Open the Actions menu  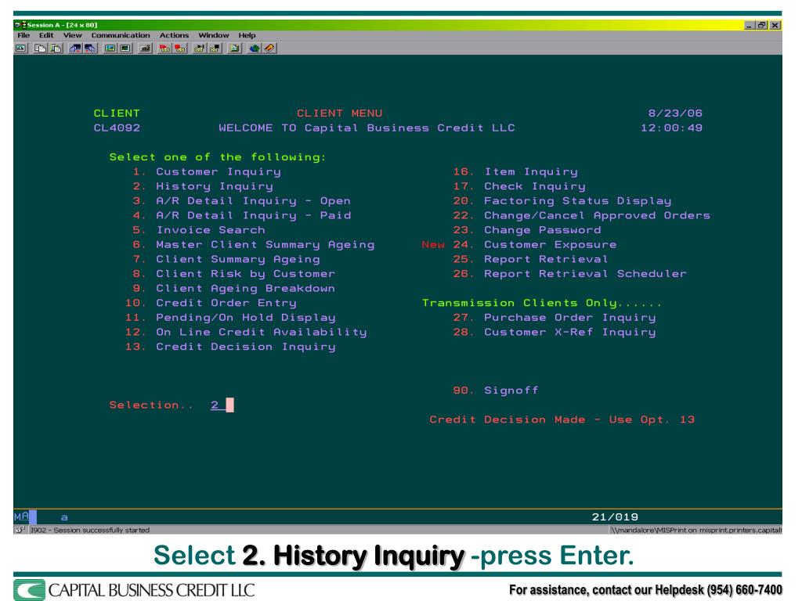[x=174, y=35]
